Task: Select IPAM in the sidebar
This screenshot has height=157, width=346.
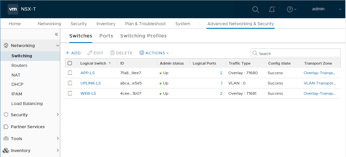Action: coord(17,94)
